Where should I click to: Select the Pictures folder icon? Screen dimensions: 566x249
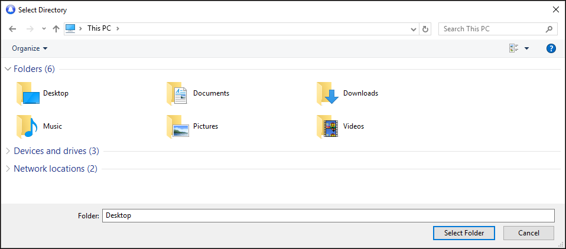pos(177,126)
